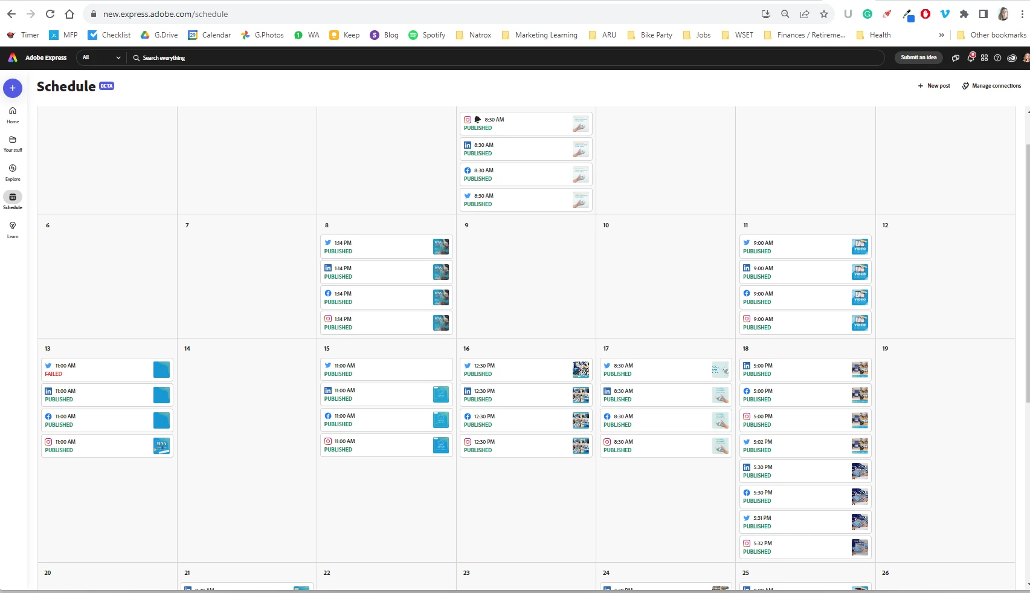The width and height of the screenshot is (1030, 593).
Task: Go to Home in the left sidebar
Action: (13, 115)
